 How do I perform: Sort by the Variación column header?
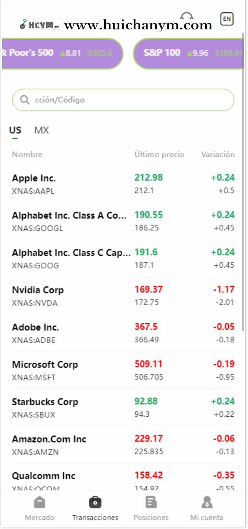pos(218,154)
